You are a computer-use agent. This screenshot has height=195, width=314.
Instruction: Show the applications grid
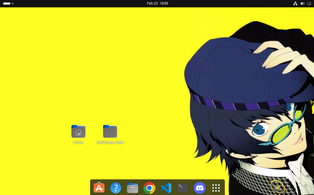click(216, 188)
